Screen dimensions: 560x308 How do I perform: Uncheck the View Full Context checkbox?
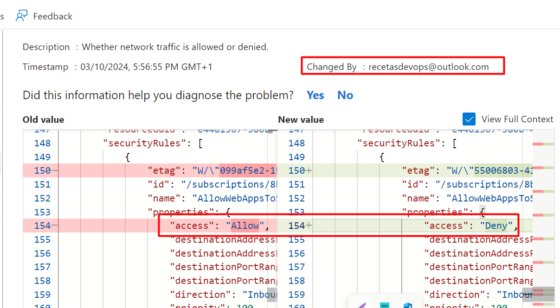tap(469, 119)
